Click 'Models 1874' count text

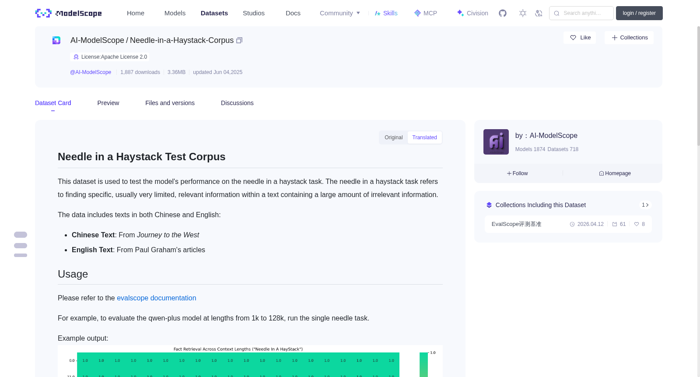click(x=530, y=149)
